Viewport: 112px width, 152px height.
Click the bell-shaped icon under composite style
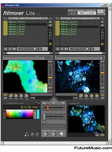click(x=27, y=134)
